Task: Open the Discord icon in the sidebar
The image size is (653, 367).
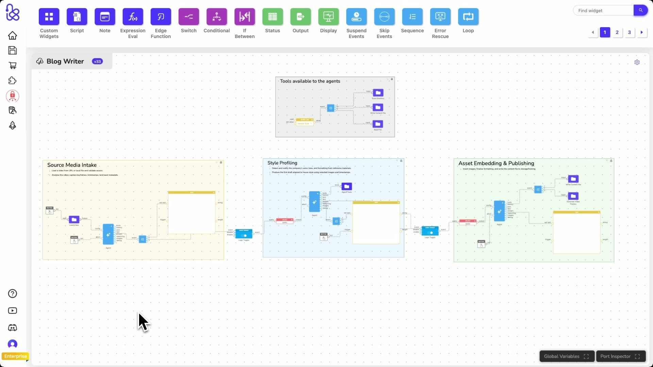Action: (x=12, y=328)
